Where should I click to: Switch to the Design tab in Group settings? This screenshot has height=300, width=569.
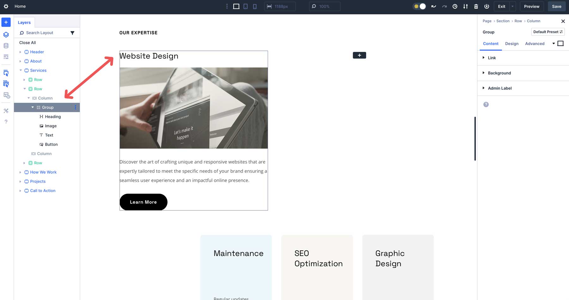(x=511, y=44)
